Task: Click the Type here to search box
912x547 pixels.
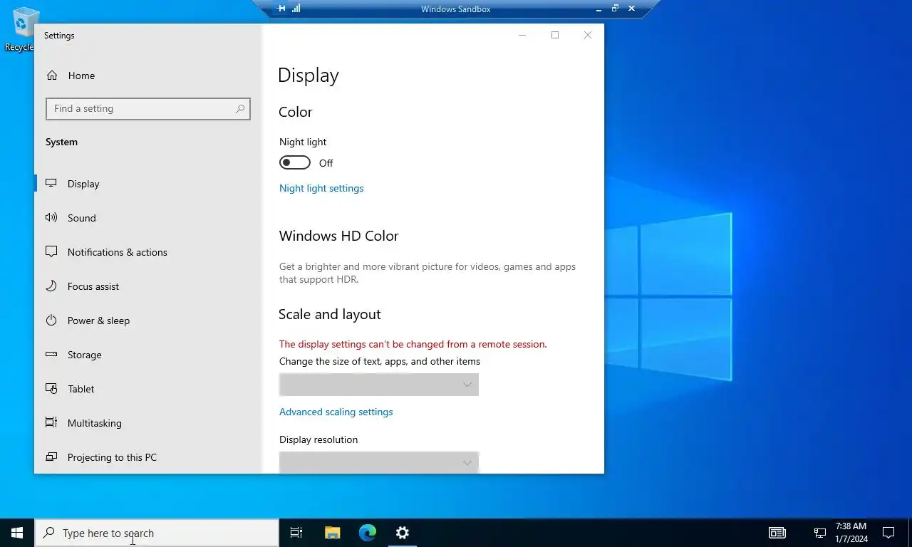Action: pyautogui.click(x=157, y=533)
